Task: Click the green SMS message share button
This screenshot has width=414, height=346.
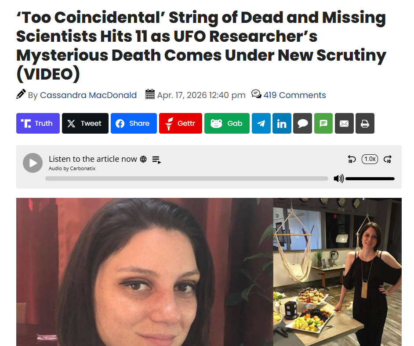Action: click(323, 124)
